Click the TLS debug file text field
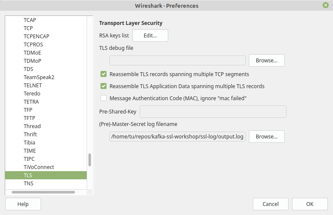Viewport: 333px width, 215px height. pos(177,60)
